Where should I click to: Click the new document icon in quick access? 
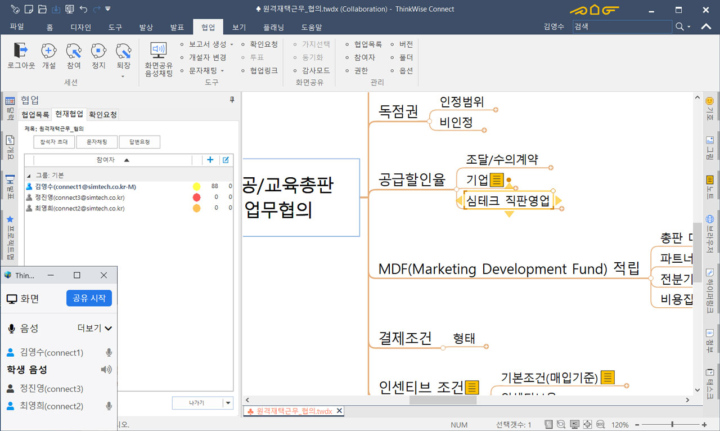(x=29, y=9)
